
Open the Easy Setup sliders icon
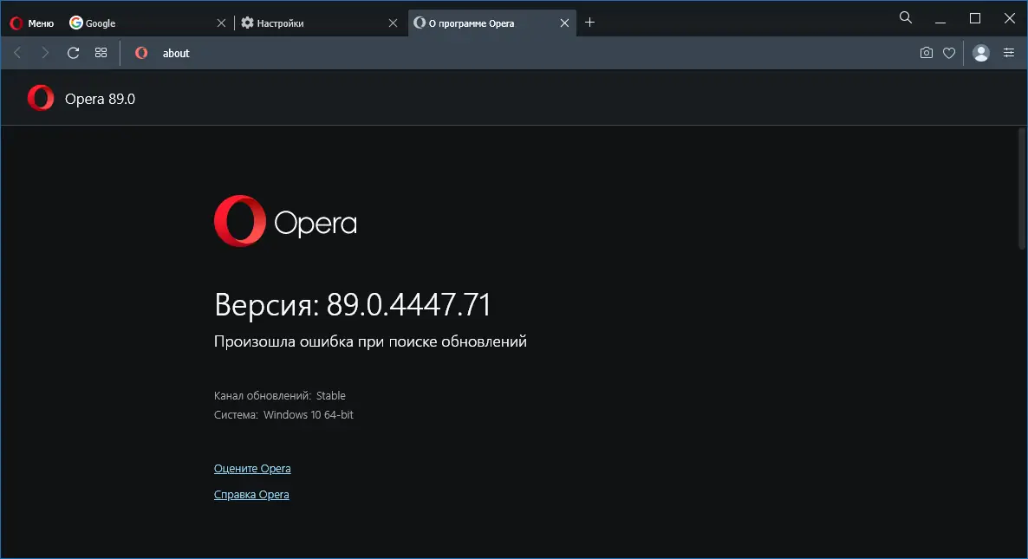point(1008,53)
